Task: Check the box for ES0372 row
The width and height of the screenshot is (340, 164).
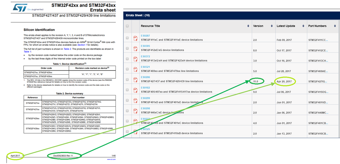Action: tap(127, 59)
